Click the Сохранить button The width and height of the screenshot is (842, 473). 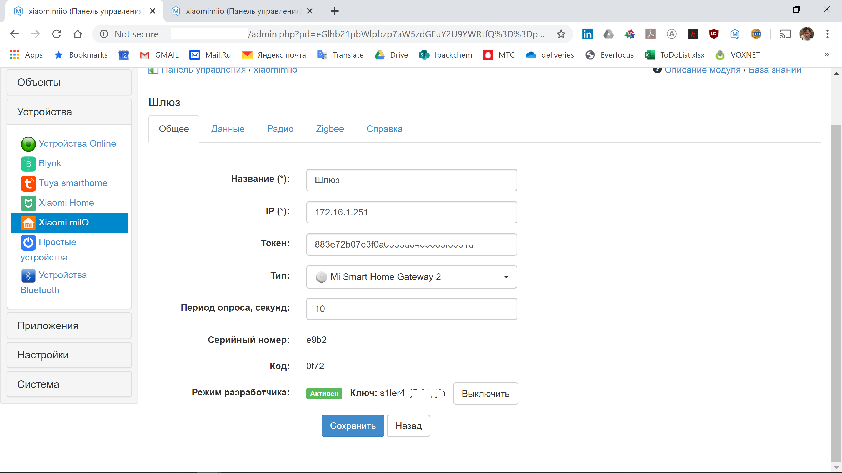353,426
